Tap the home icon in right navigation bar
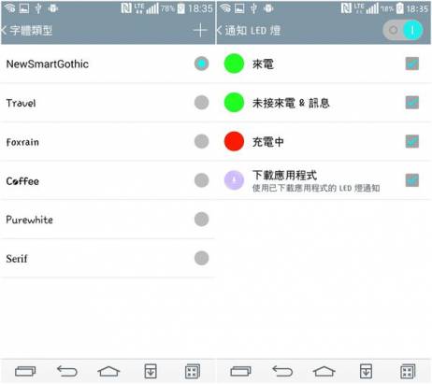 pos(324,371)
